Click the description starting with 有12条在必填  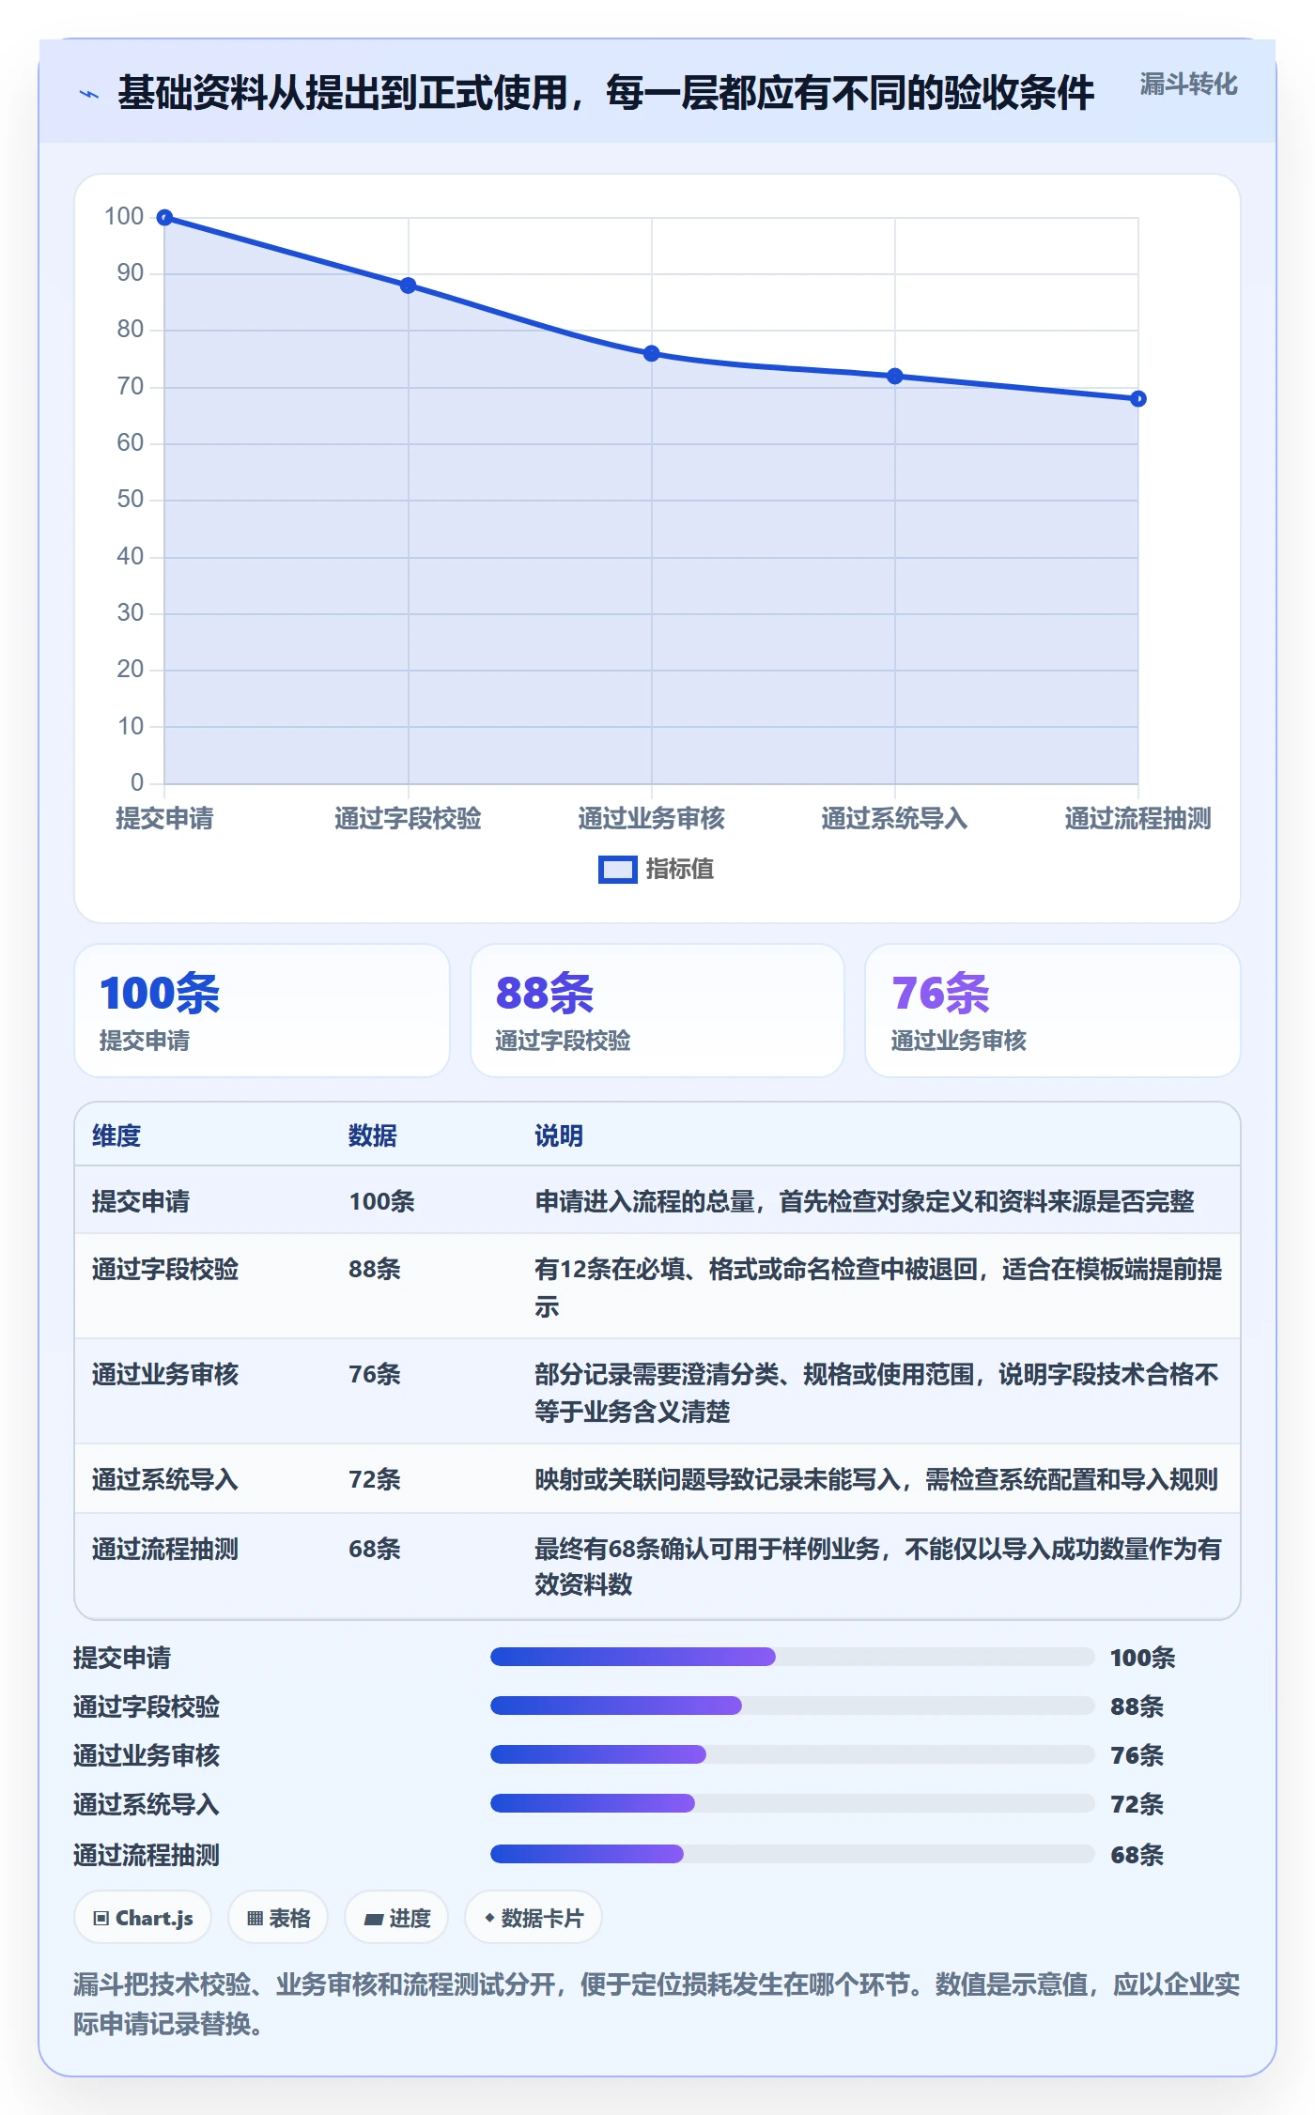[x=878, y=1287]
